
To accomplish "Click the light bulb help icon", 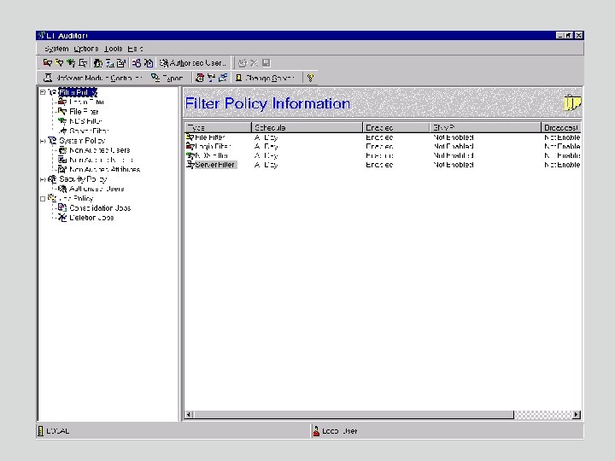I will tap(311, 78).
